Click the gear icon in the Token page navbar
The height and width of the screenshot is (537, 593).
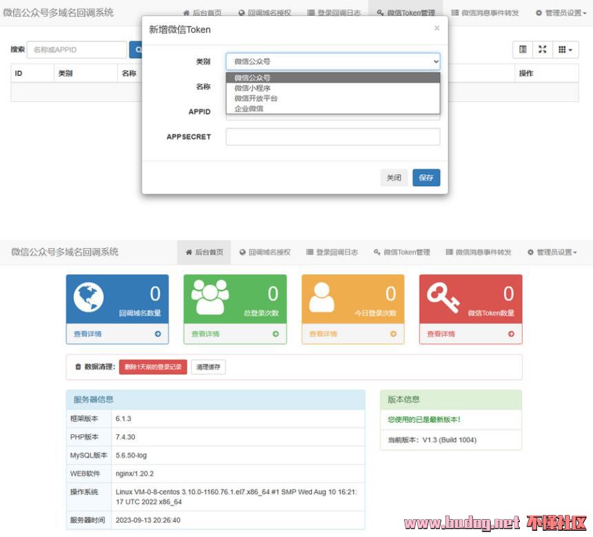click(x=539, y=13)
